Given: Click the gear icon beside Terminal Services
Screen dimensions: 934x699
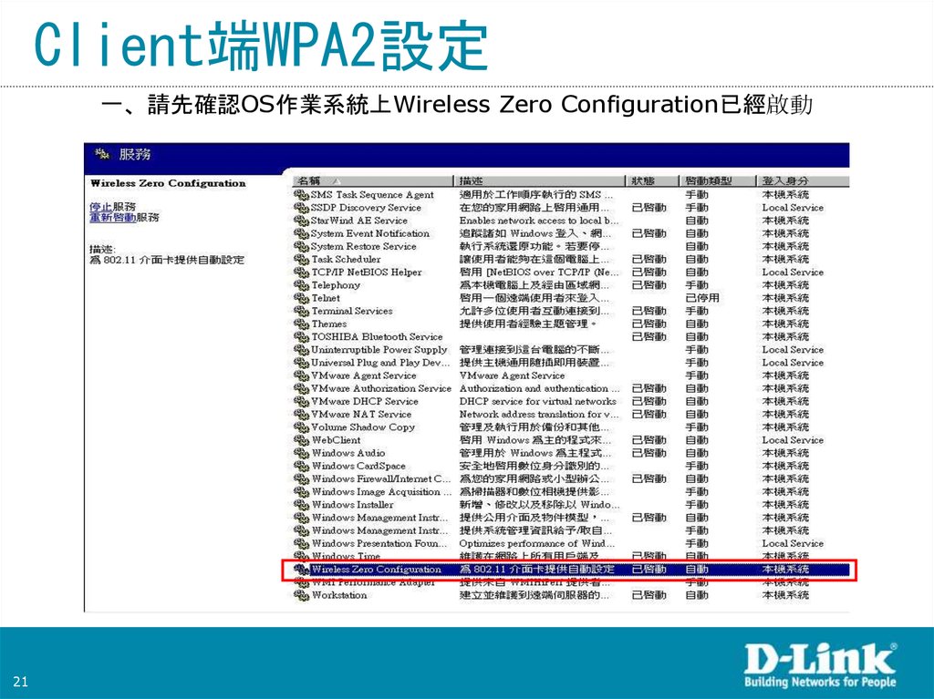Looking at the screenshot, I should point(301,311).
